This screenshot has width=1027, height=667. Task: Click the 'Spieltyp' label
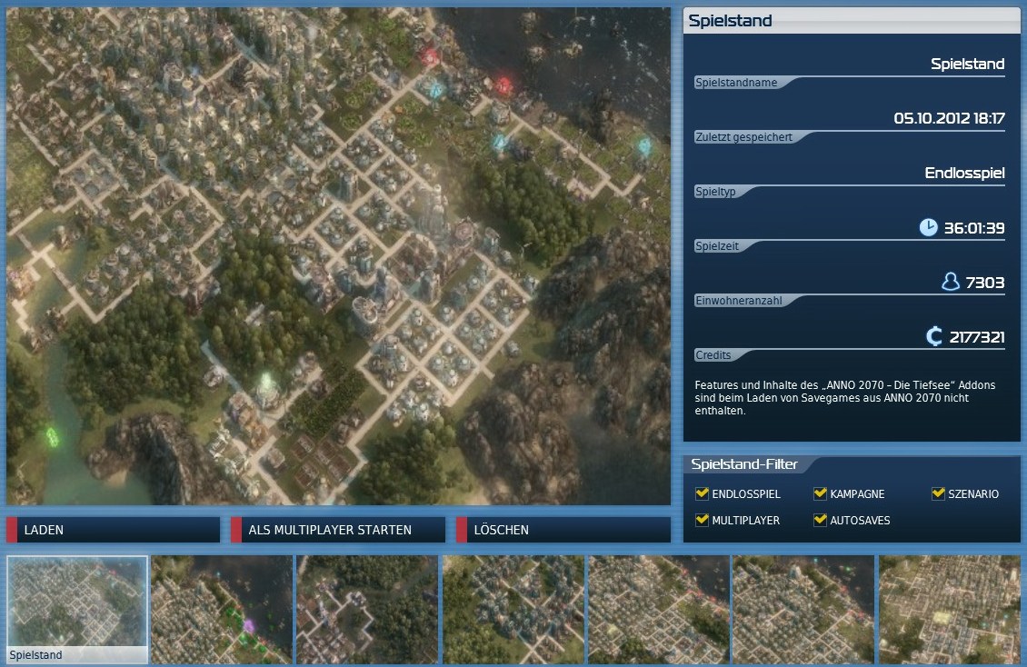pos(715,192)
